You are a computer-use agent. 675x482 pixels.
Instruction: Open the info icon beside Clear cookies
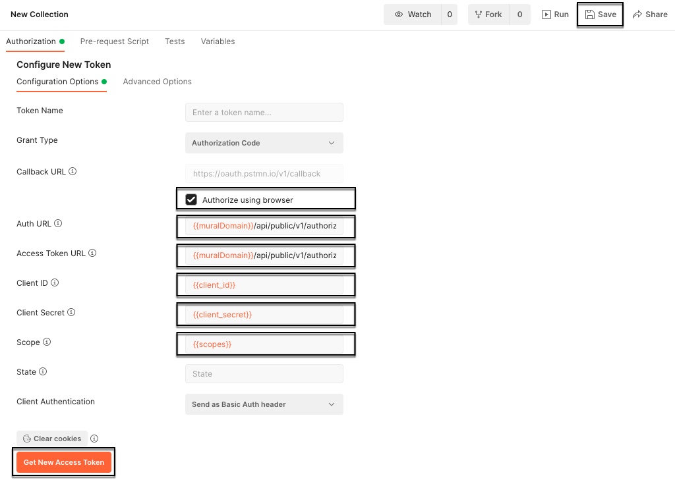point(94,438)
